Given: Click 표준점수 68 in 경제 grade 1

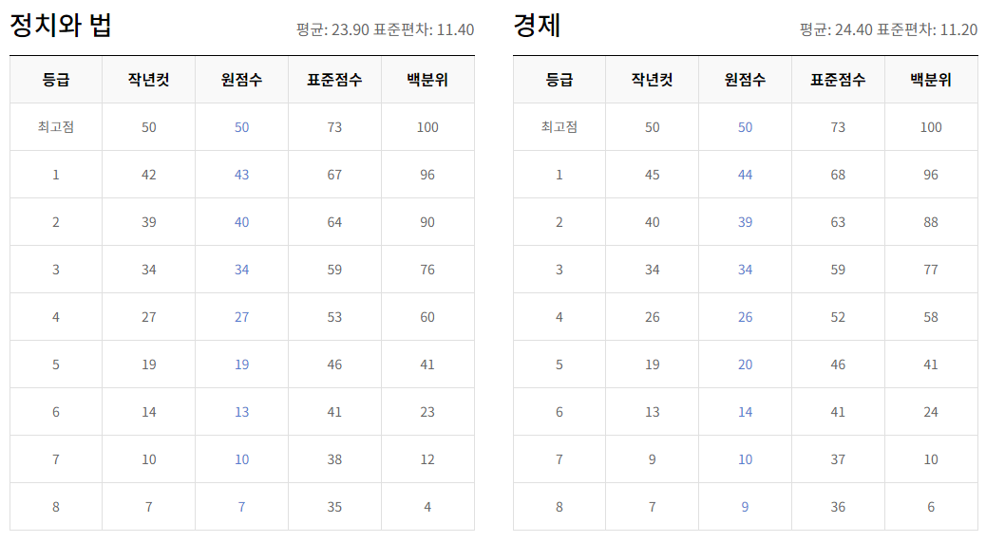Looking at the screenshot, I should [838, 175].
